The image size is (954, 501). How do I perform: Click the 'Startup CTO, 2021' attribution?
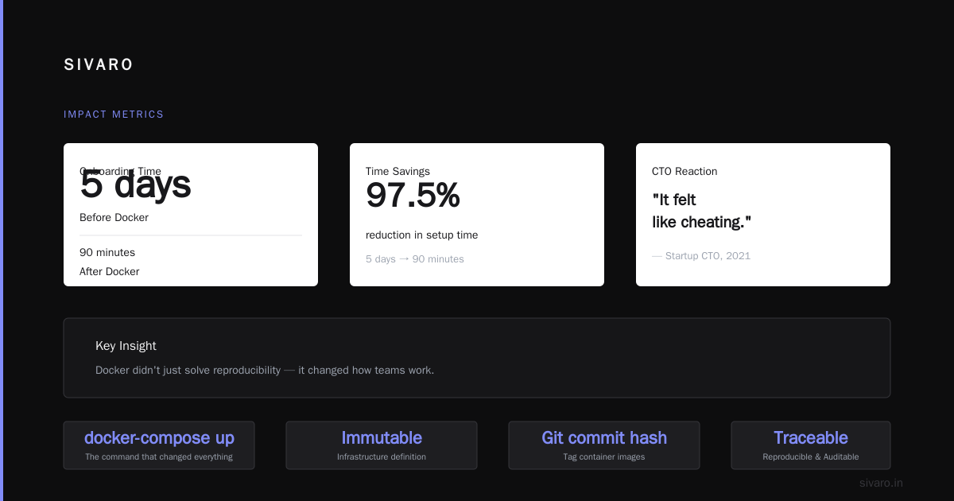click(701, 256)
